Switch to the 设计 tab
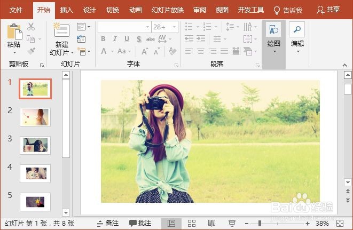Image resolution: width=353 pixels, height=230 pixels. [x=89, y=10]
